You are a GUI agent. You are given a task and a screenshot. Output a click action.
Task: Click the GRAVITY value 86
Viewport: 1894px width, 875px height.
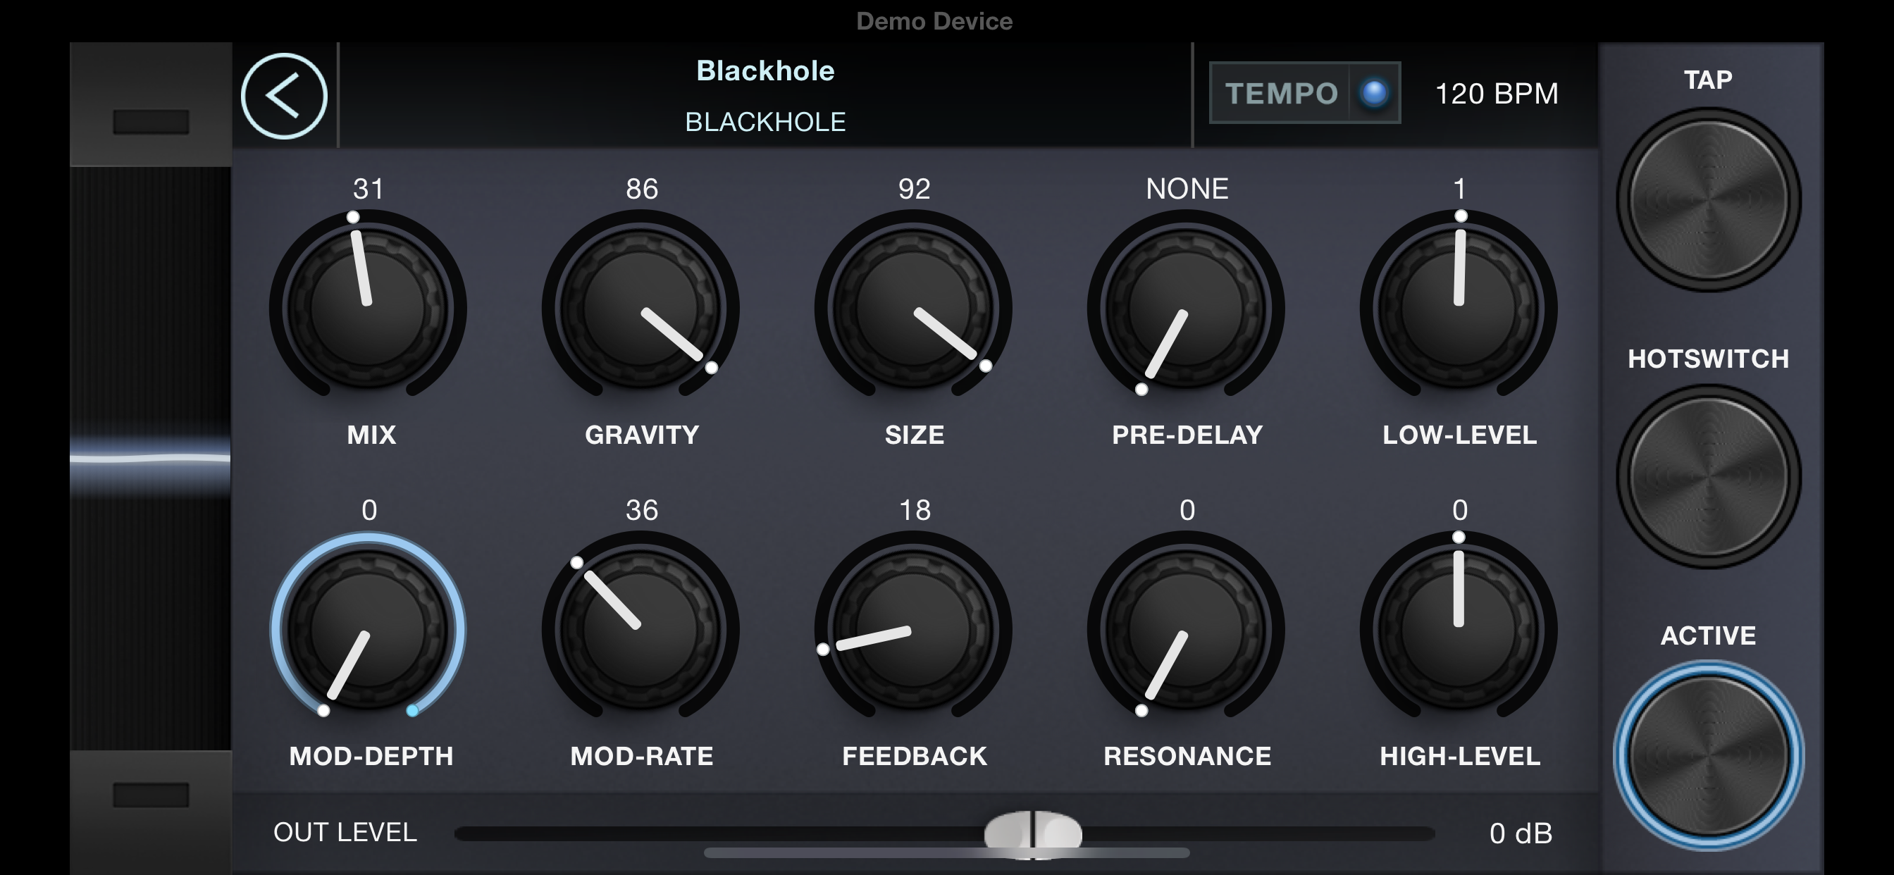tap(642, 189)
